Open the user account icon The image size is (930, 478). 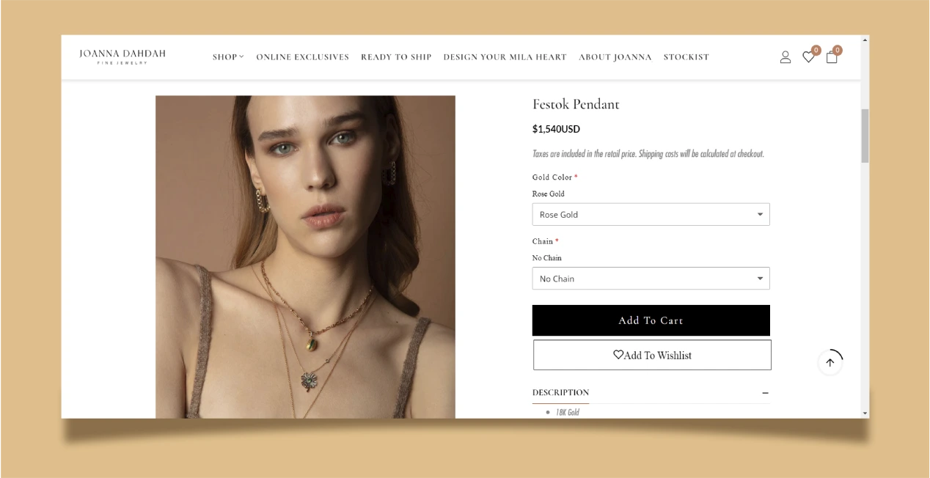point(785,57)
